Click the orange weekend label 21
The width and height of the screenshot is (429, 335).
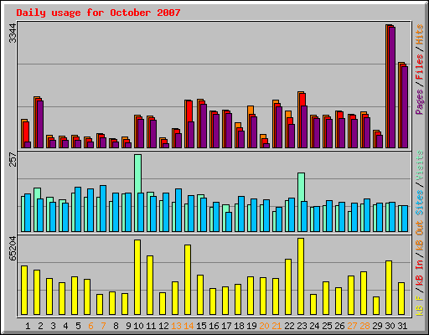coord(277,326)
